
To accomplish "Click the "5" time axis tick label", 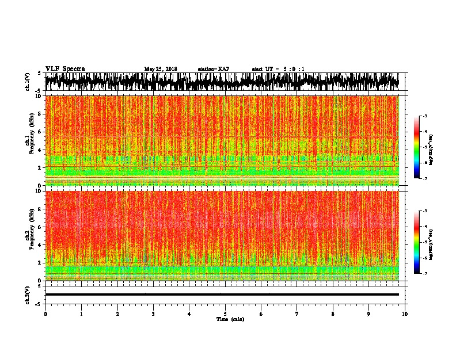I will [x=225, y=314].
